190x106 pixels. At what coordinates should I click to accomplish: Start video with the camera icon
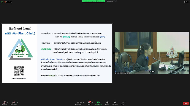point(14,103)
